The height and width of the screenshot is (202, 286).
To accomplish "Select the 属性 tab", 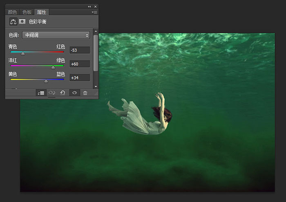I will coord(42,12).
